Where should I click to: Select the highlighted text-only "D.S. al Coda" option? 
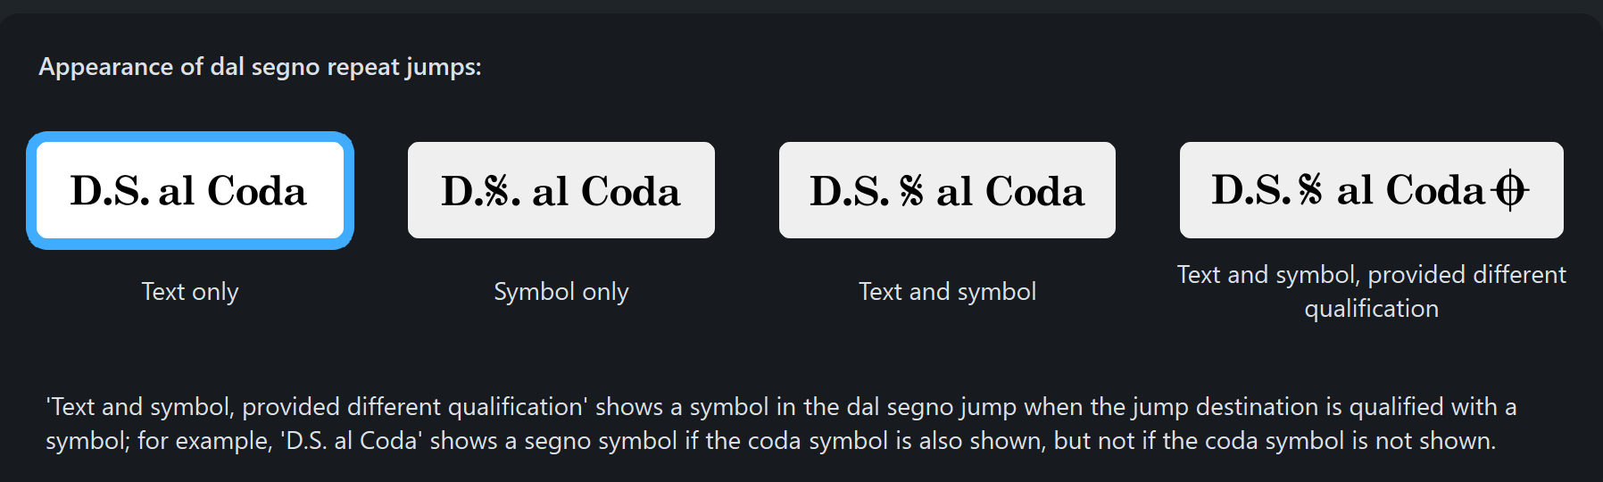click(x=190, y=190)
